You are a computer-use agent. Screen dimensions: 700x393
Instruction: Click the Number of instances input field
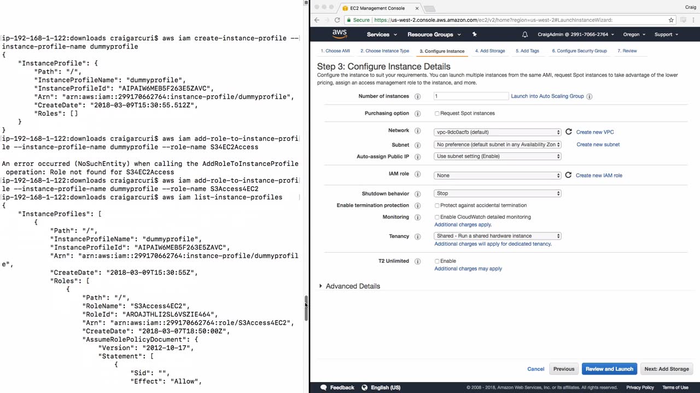coord(471,96)
